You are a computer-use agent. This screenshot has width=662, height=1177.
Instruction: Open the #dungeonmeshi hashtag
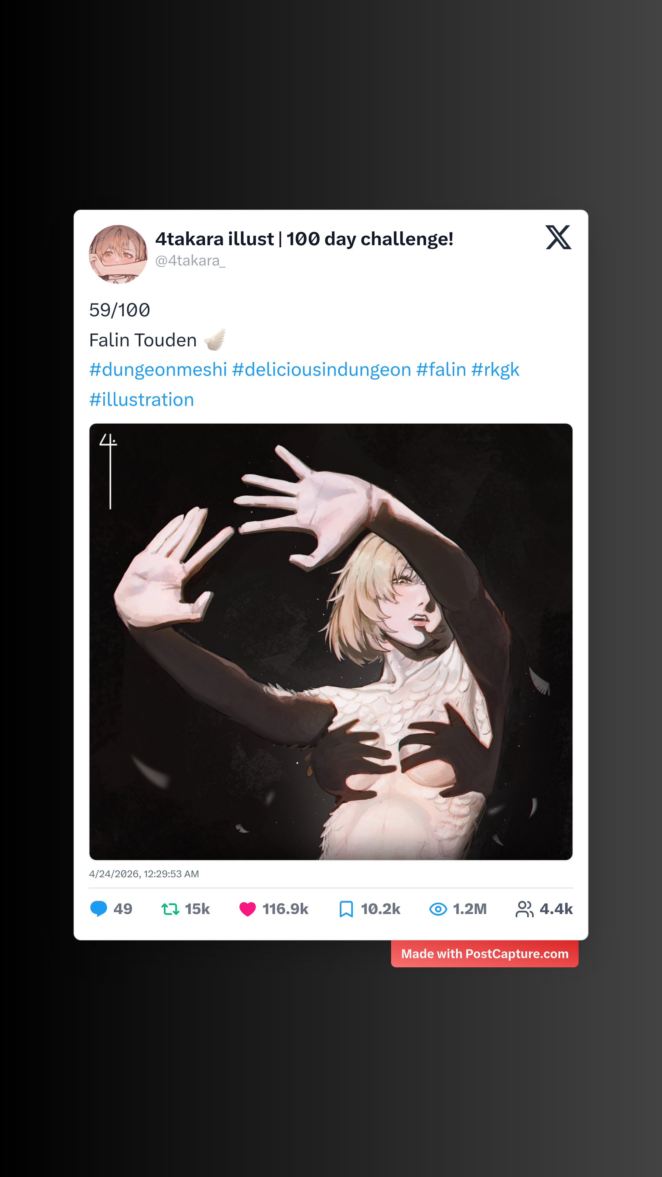tap(158, 369)
